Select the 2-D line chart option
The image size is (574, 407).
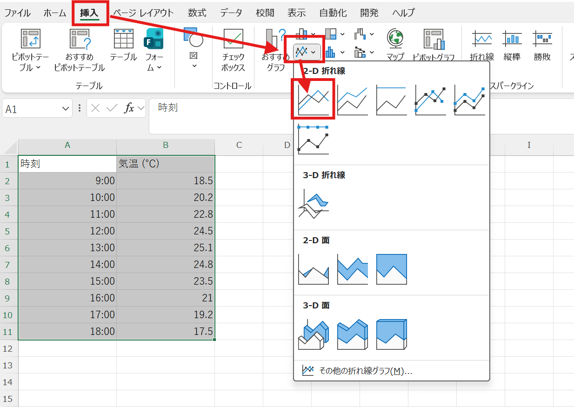[313, 100]
